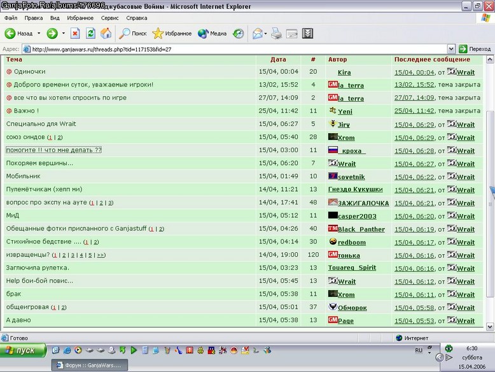Expand the Back button history dropdown arrow

(x=39, y=33)
